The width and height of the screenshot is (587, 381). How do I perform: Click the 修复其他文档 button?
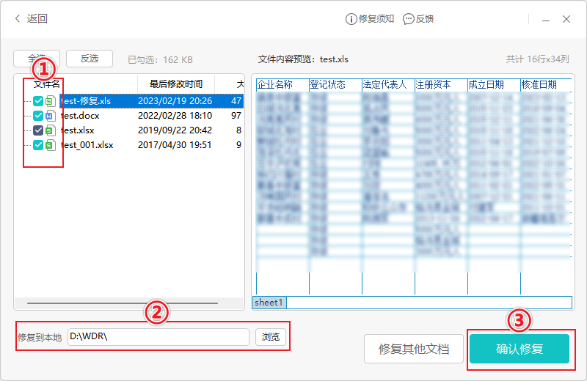(x=413, y=349)
